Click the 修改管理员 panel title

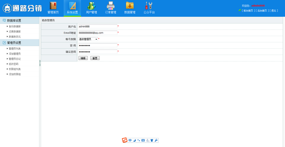pyautogui.click(x=48, y=20)
